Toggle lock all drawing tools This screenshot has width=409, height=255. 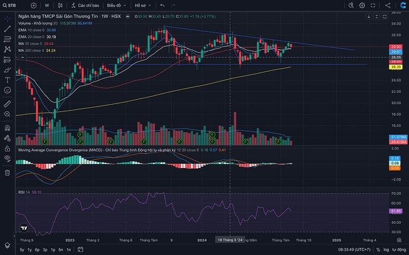tap(7, 149)
